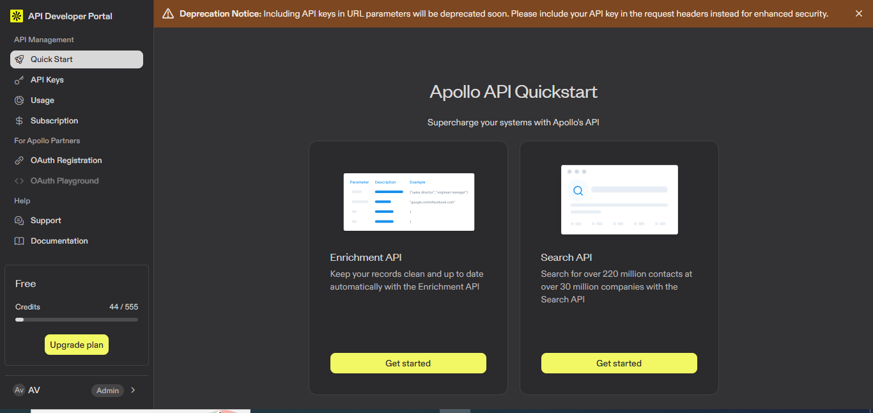Image resolution: width=873 pixels, height=413 pixels.
Task: Click the key icon beside API Keys
Action: (x=19, y=80)
